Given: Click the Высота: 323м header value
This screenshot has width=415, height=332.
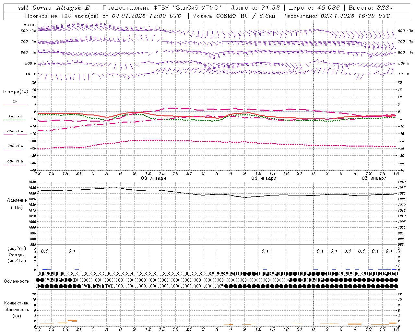Looking at the screenshot, I should [x=371, y=8].
